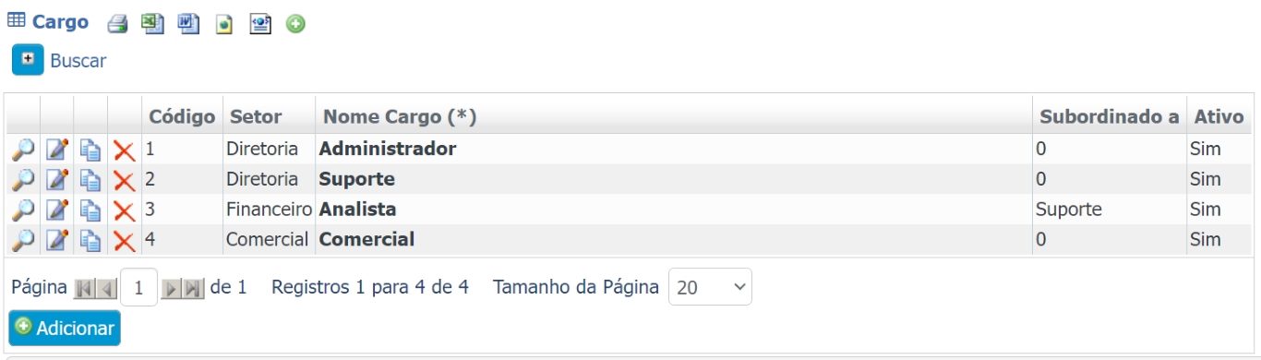The width and height of the screenshot is (1261, 360).
Task: Sort table by Subordinado a column
Action: pos(1109,117)
